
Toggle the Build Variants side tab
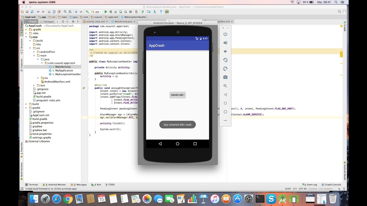coord(22,171)
